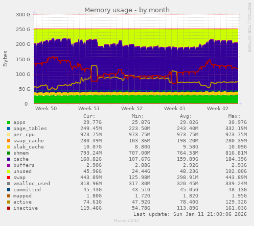This screenshot has width=254, height=226.
Task: Click the swap_cache legend label
Action: (29, 141)
